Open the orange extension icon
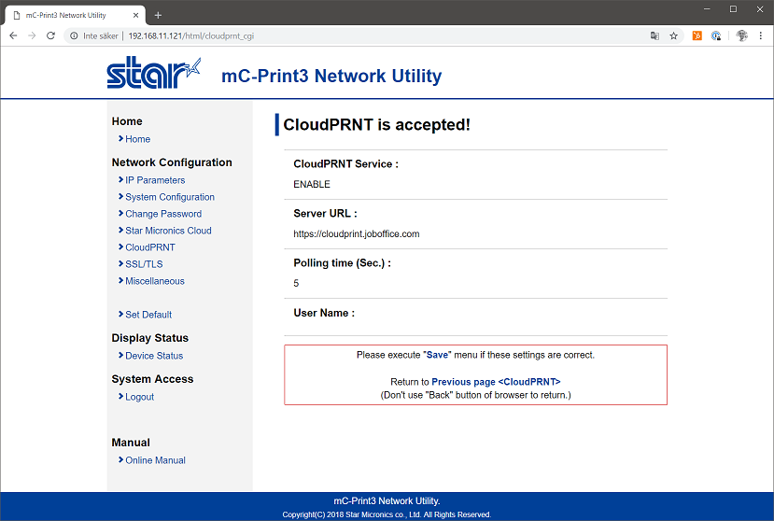The width and height of the screenshot is (774, 521). tap(697, 35)
